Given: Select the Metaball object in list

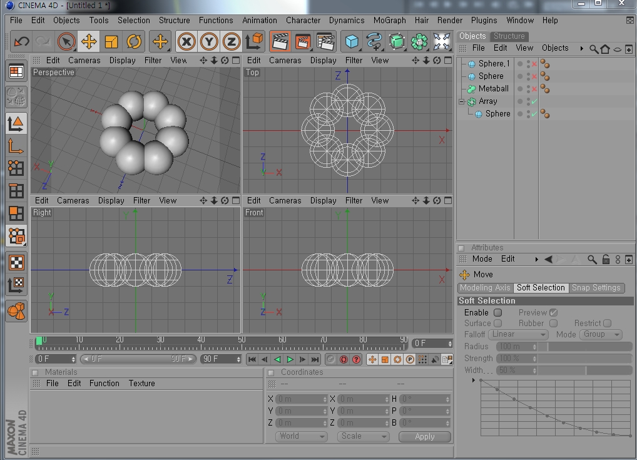Looking at the screenshot, I should [x=493, y=89].
